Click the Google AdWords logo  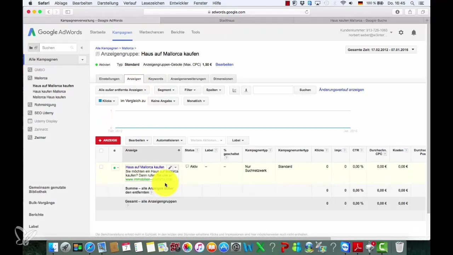coord(55,32)
